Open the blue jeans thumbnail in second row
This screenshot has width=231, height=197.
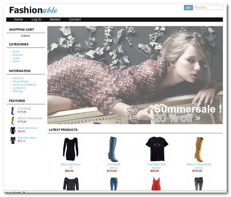pos(114,184)
